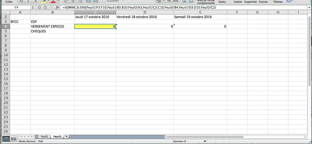Go to the last sheet tab arrow
The height and width of the screenshot is (144, 312).
(x=32, y=136)
